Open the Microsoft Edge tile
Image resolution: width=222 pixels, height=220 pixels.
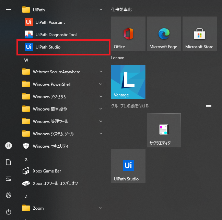pos(164,34)
